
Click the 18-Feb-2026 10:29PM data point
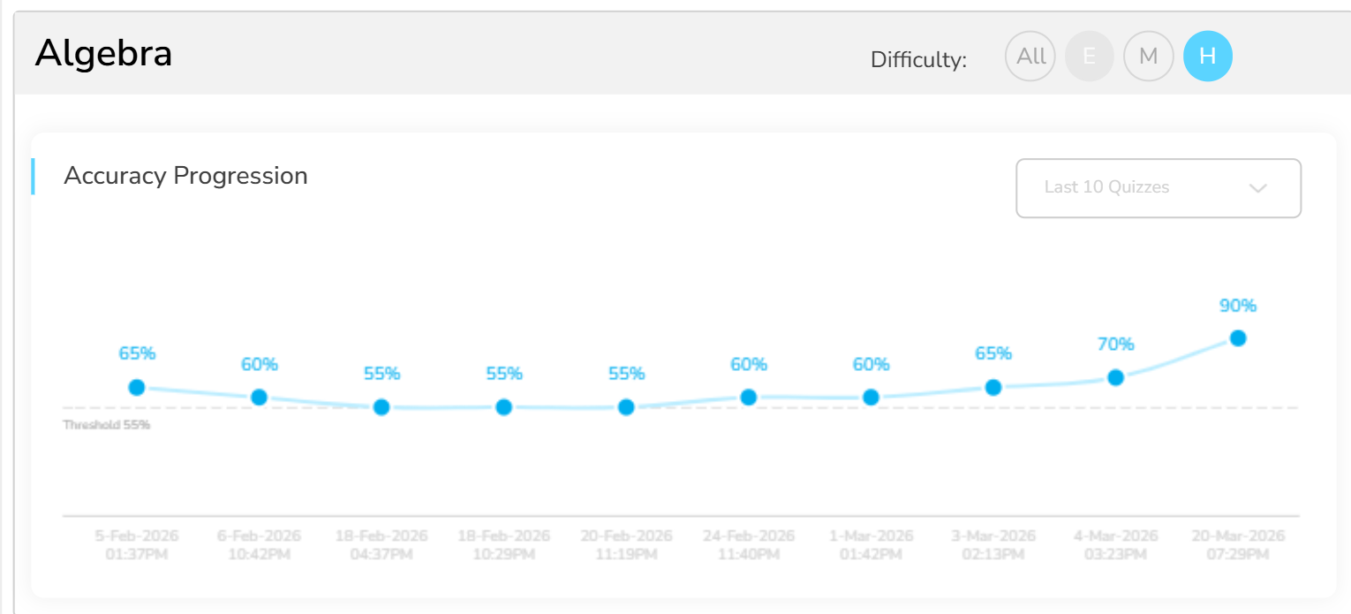[x=503, y=407]
